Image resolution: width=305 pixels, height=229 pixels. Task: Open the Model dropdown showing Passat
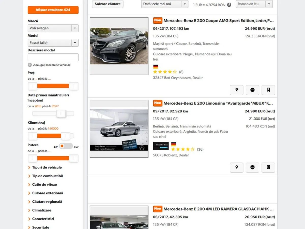53,43
